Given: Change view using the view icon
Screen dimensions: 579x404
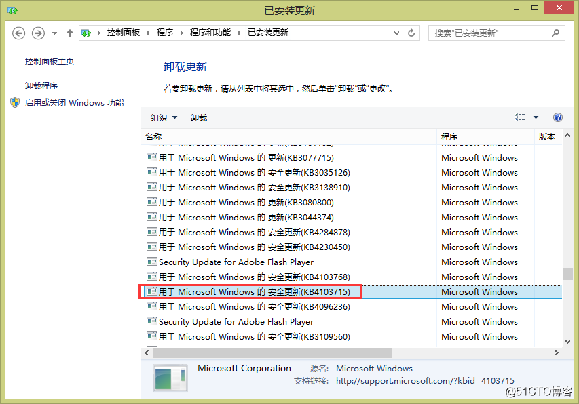Looking at the screenshot, I should 519,117.
